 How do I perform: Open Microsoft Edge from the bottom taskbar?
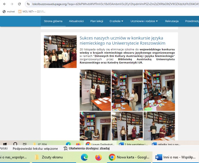click(x=84, y=157)
